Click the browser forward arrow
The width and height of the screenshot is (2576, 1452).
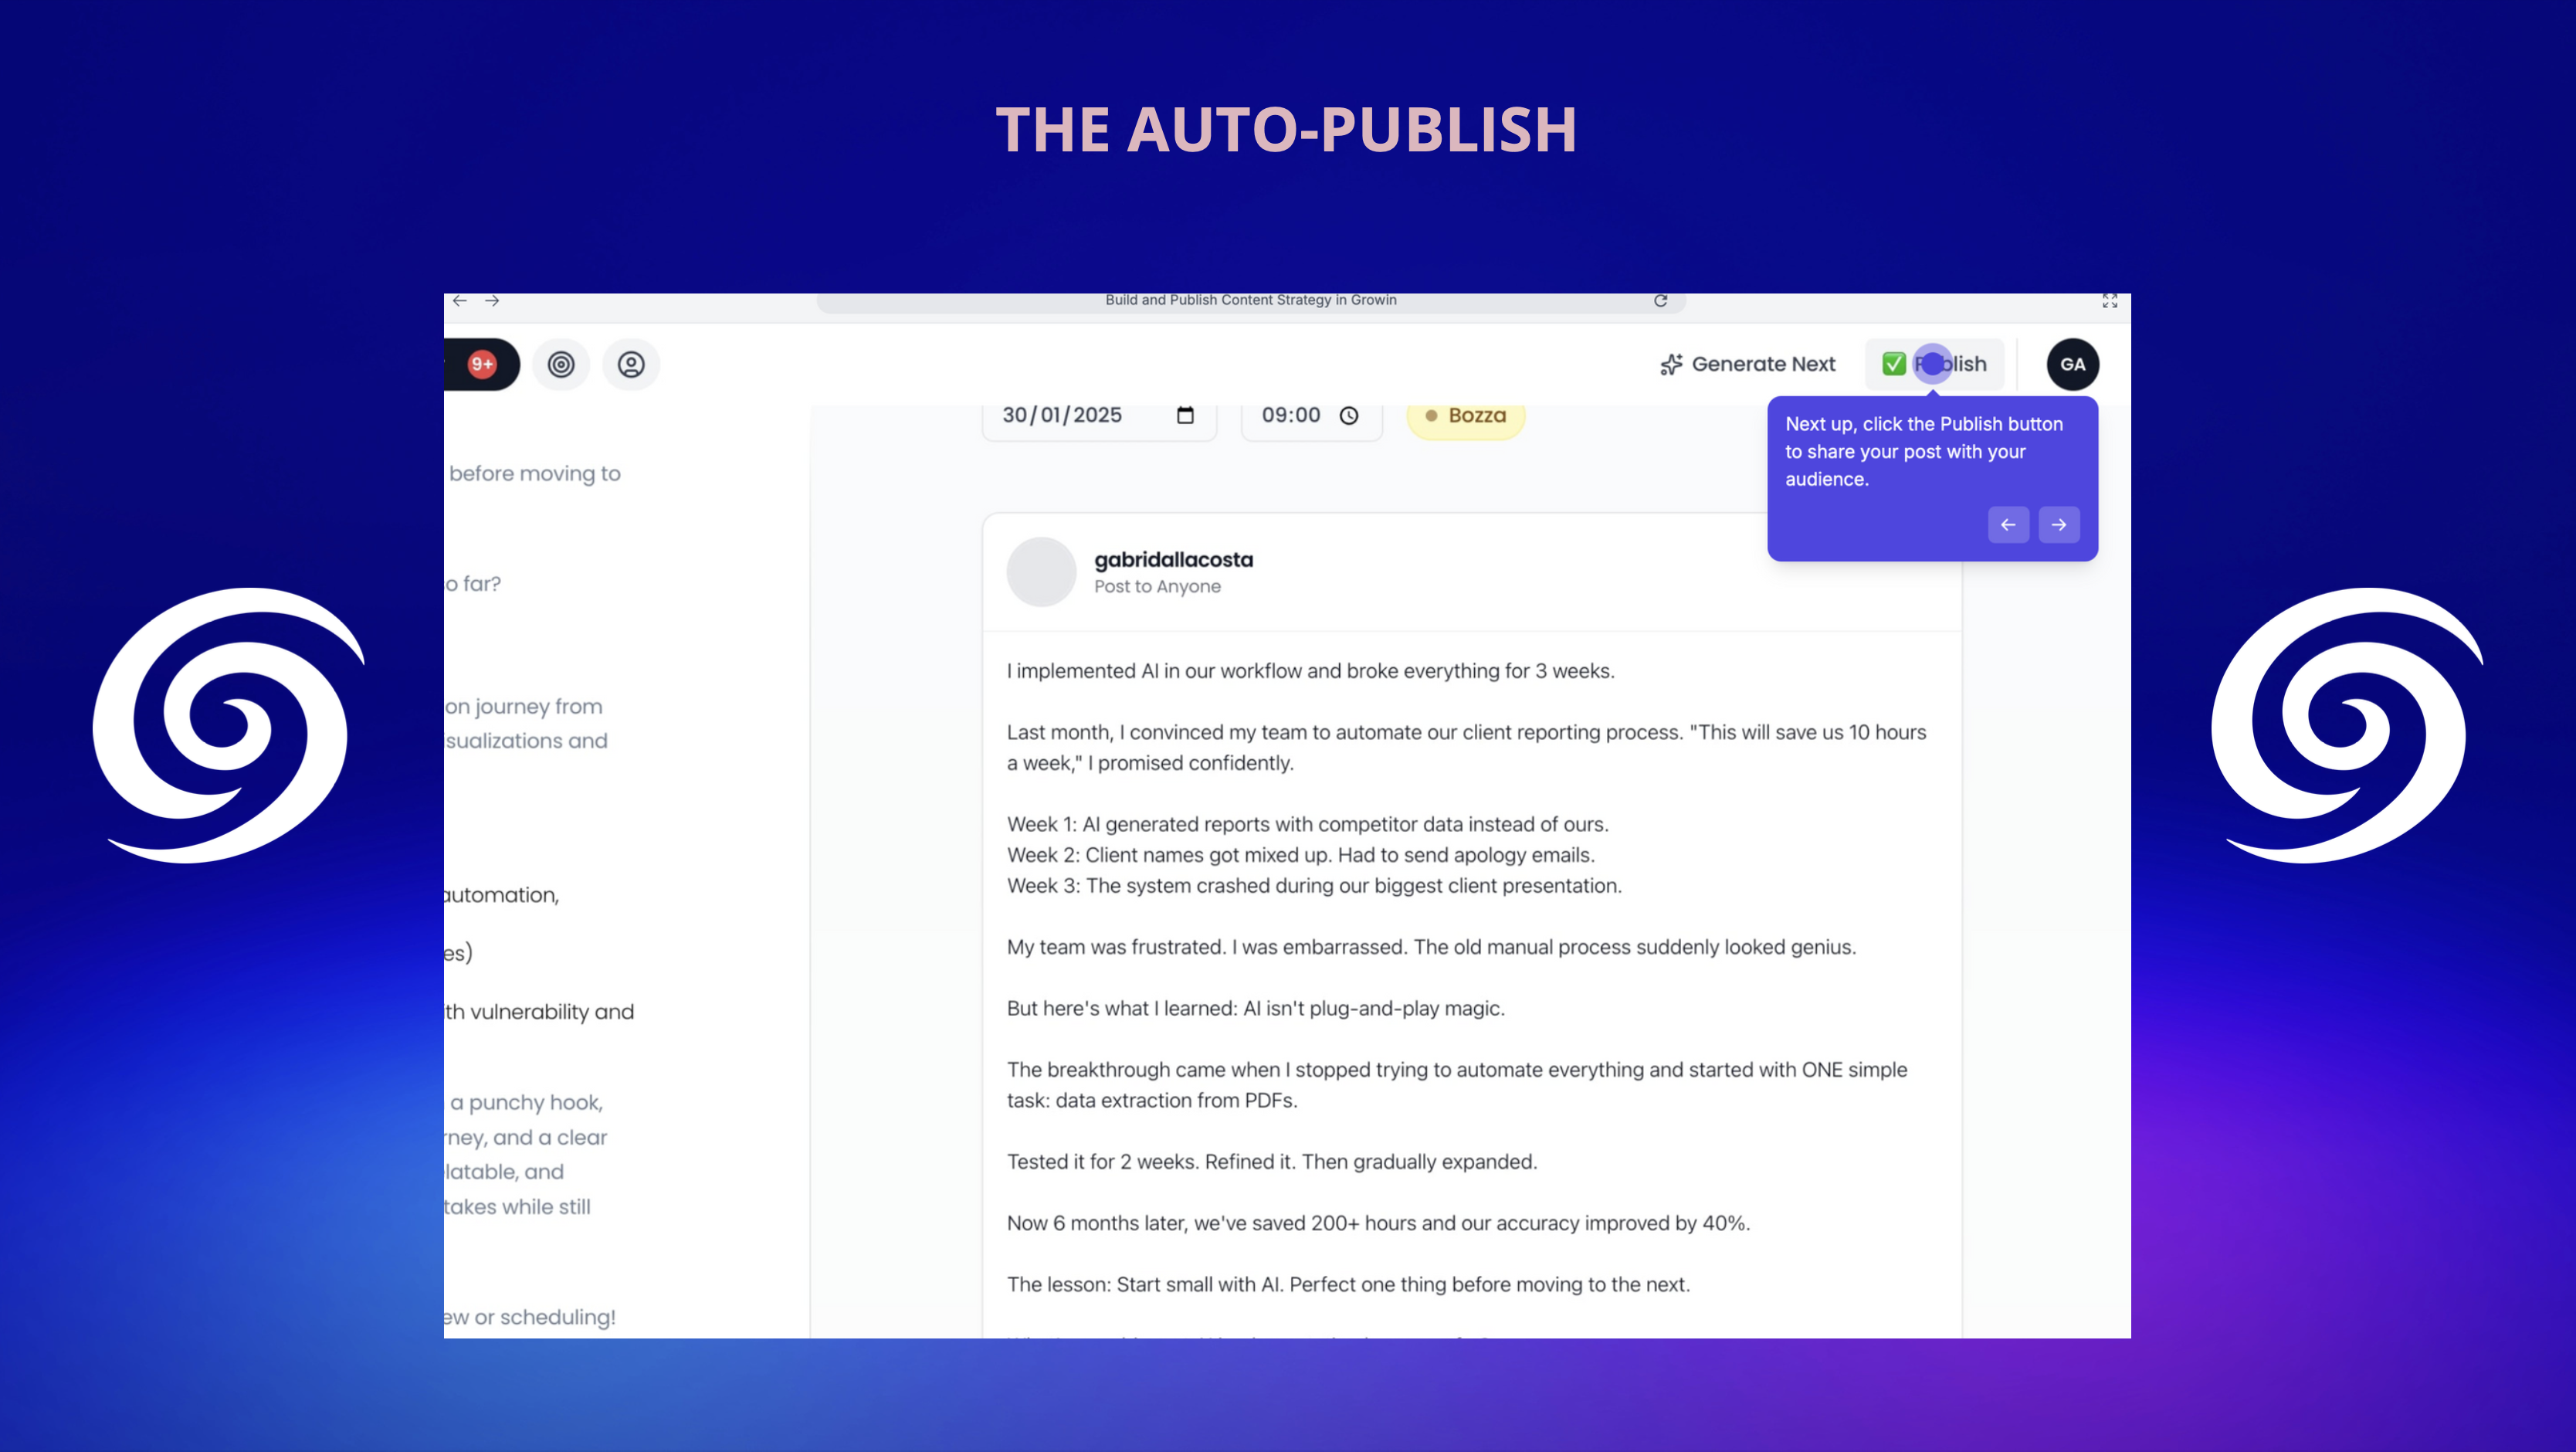coord(492,300)
